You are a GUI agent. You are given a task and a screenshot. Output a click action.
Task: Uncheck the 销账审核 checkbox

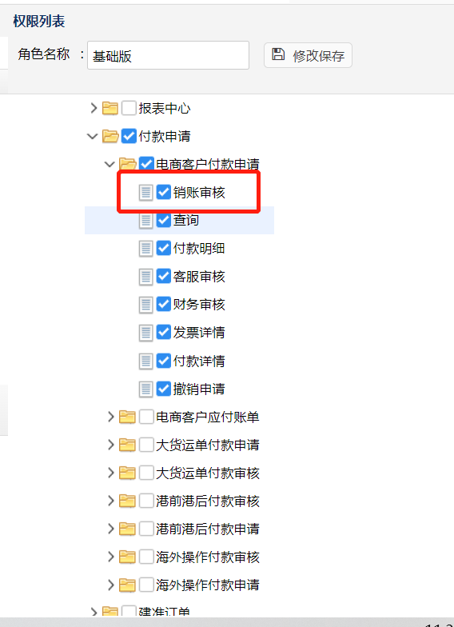point(163,192)
